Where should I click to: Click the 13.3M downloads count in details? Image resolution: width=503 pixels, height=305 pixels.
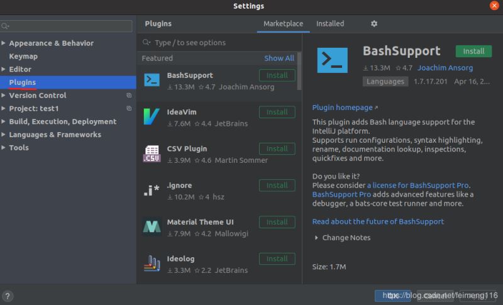pyautogui.click(x=377, y=68)
